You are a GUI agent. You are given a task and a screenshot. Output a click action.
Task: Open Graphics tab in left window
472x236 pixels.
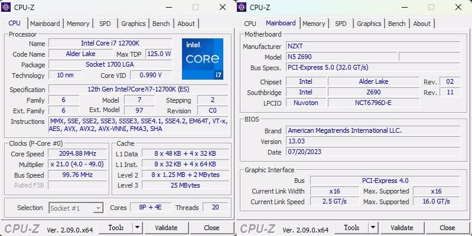[x=134, y=24]
